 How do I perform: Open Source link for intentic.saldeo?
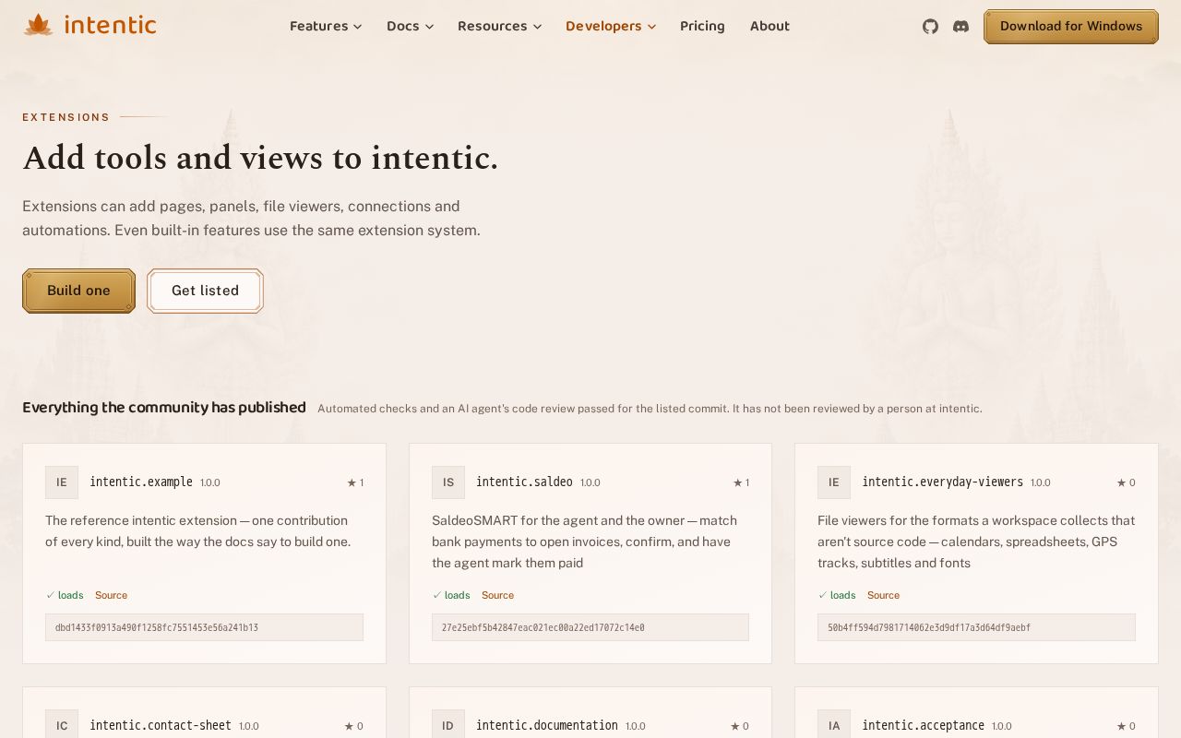[x=497, y=595]
